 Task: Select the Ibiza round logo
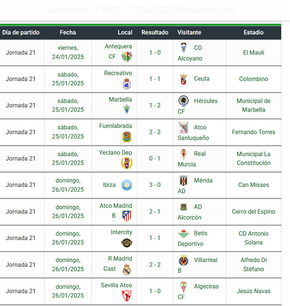click(x=127, y=185)
